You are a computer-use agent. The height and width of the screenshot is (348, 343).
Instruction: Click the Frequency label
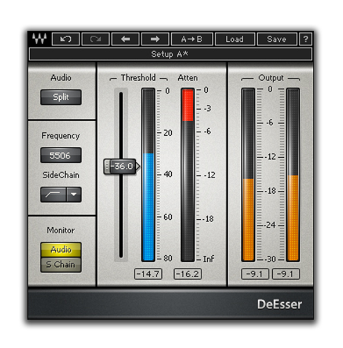[60, 136]
